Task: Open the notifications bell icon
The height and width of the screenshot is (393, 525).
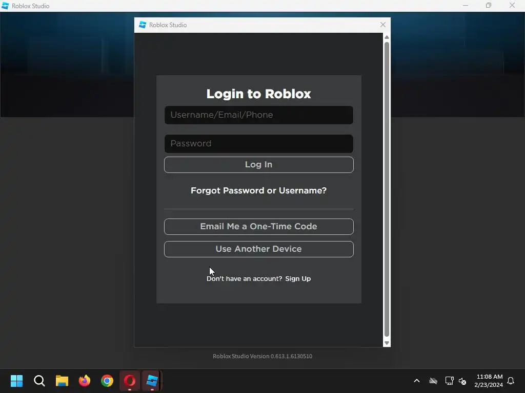Action: click(511, 381)
